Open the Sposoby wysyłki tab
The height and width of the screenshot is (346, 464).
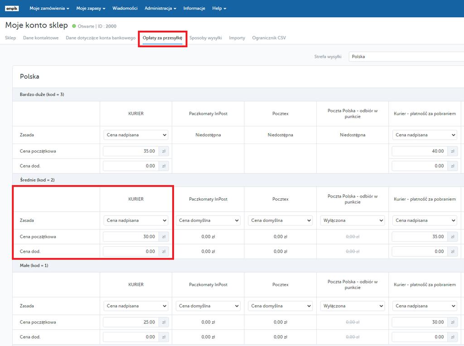[x=206, y=38]
